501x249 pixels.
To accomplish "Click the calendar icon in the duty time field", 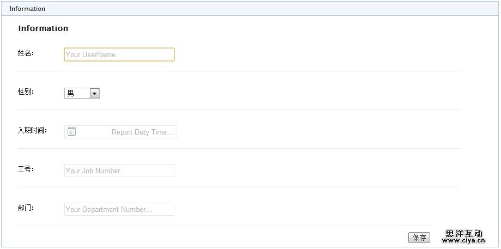I will point(71,131).
